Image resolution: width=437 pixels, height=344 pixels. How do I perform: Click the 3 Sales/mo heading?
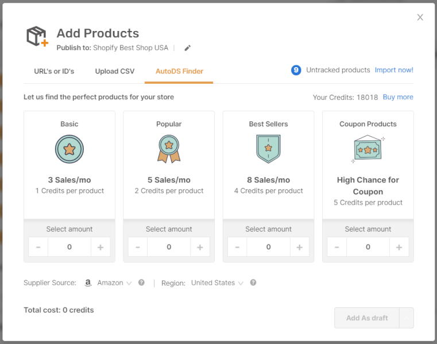click(69, 180)
